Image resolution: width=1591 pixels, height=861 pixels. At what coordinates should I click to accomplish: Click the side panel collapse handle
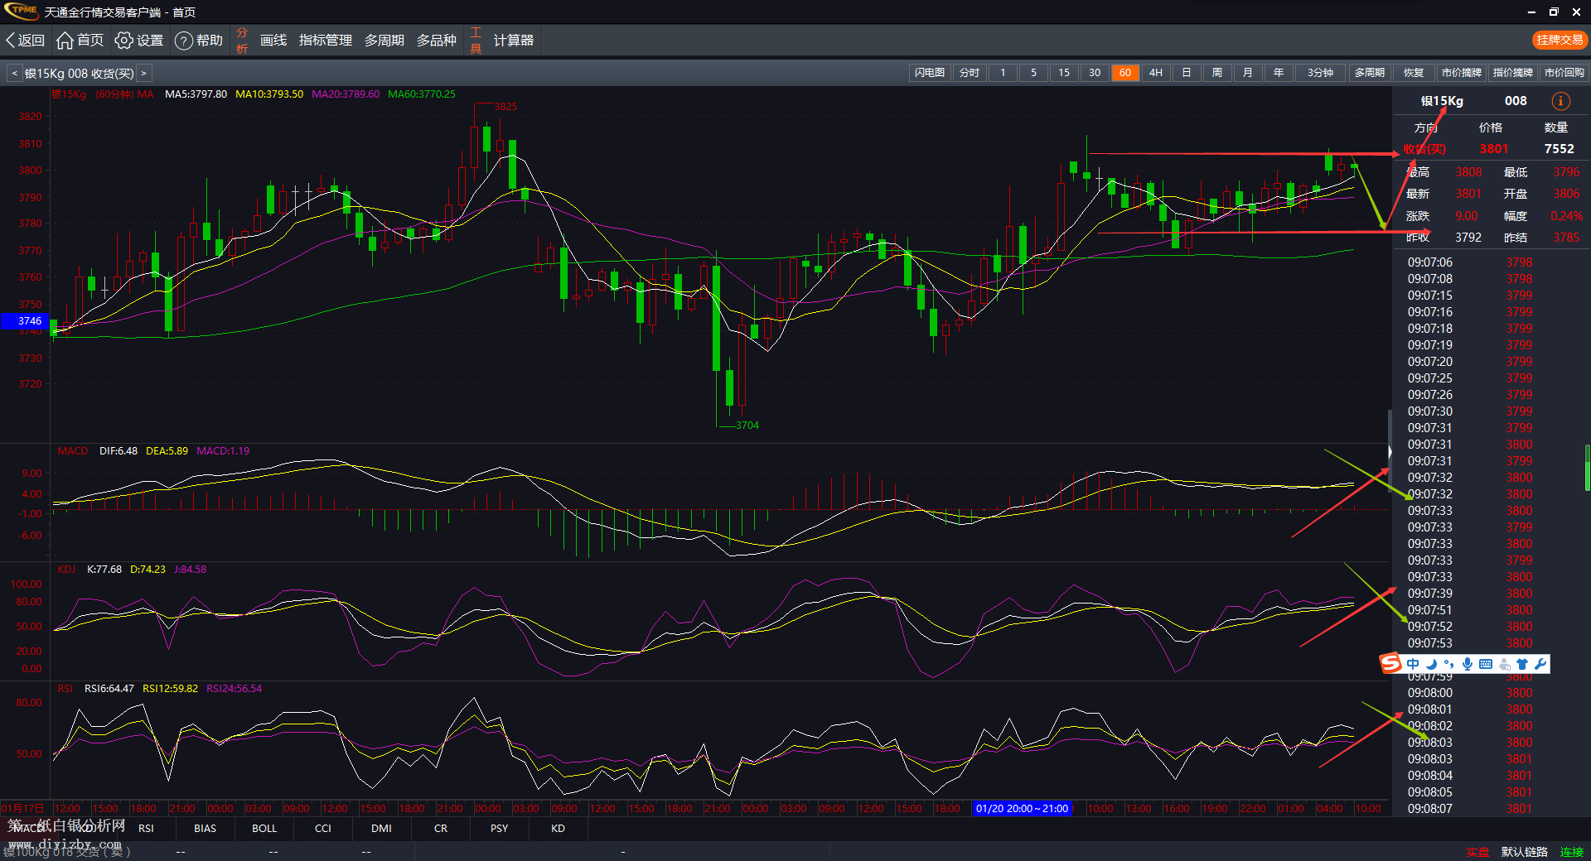click(x=1390, y=452)
